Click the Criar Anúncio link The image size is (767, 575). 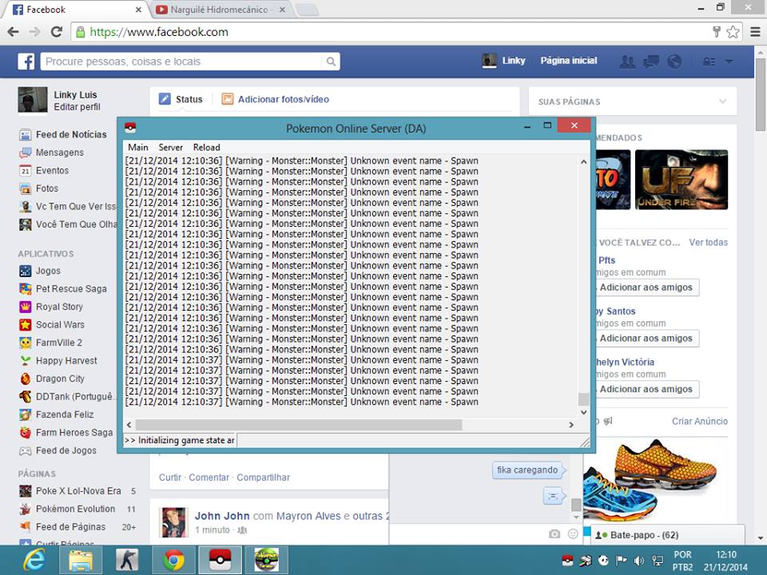pos(700,422)
